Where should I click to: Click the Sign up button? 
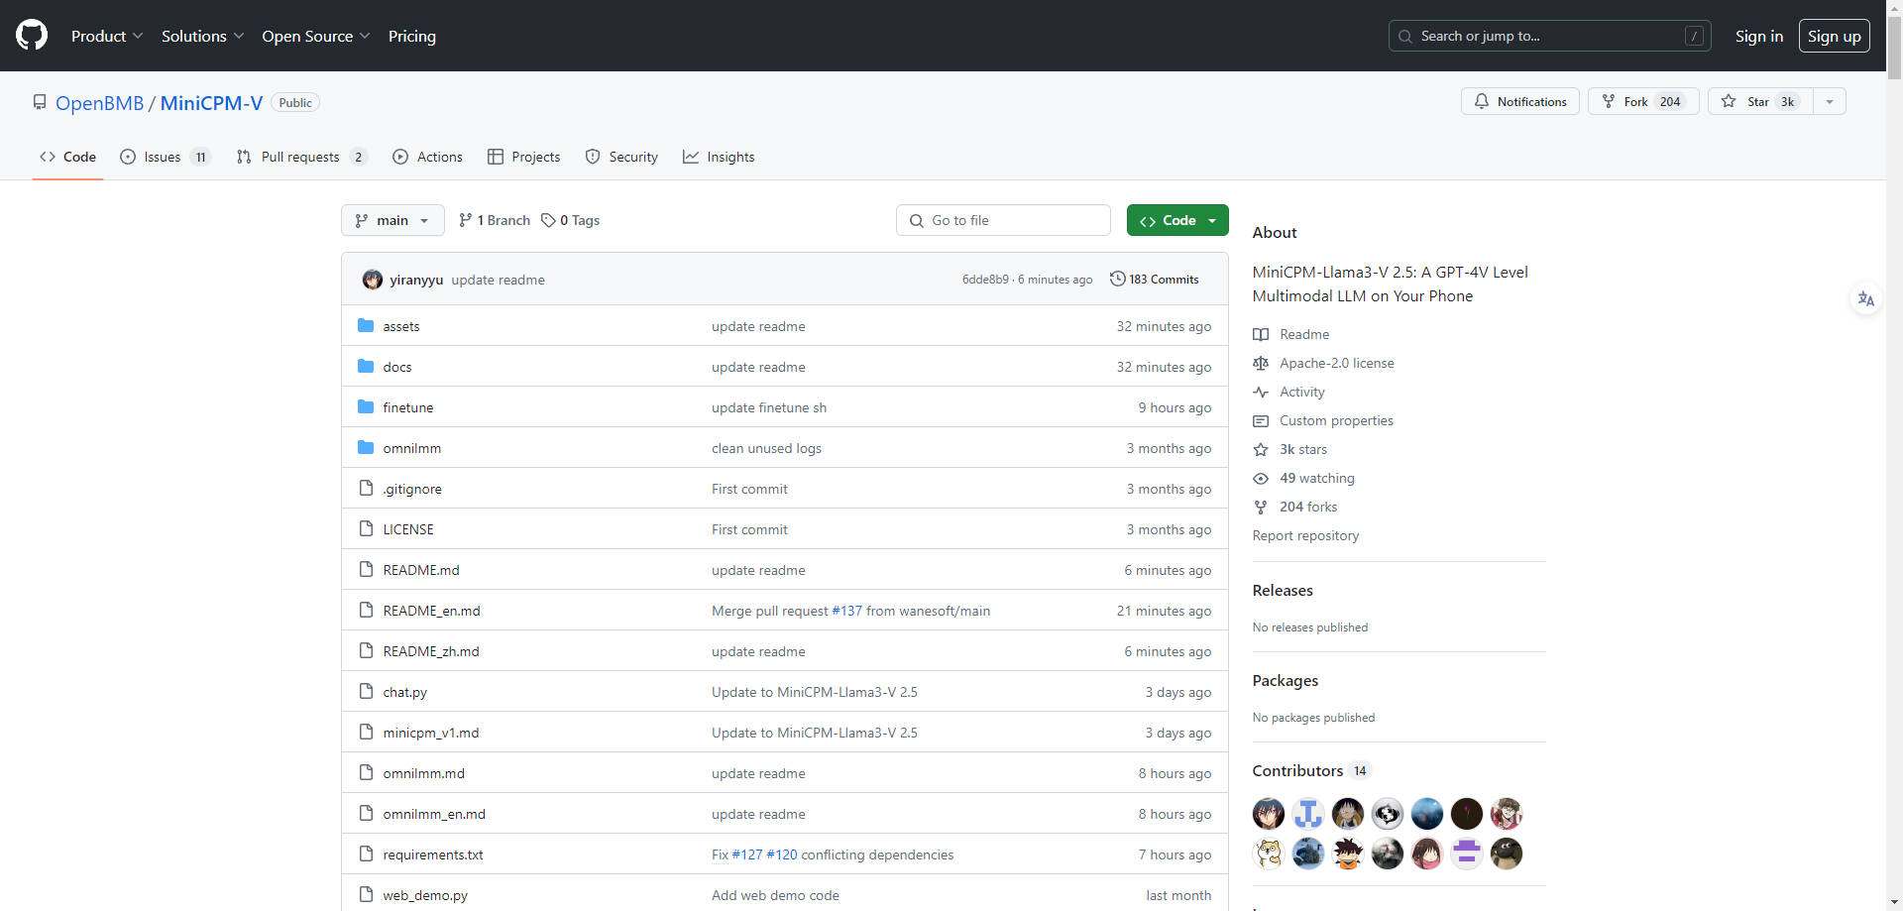point(1834,36)
